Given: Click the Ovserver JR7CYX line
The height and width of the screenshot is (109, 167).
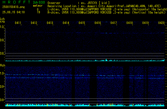Looking at the screenshot, I should click(79, 3).
